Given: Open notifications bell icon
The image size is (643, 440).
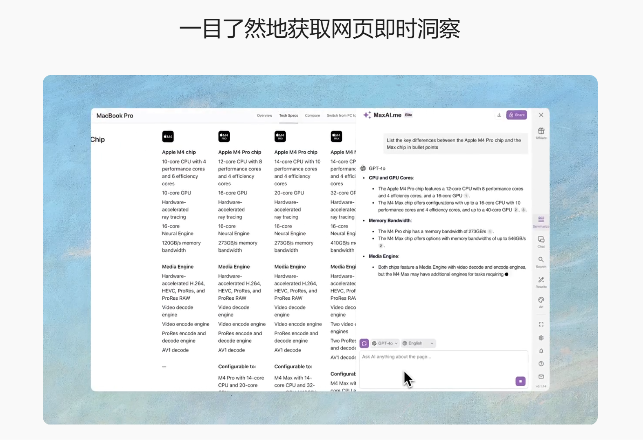Looking at the screenshot, I should point(541,351).
